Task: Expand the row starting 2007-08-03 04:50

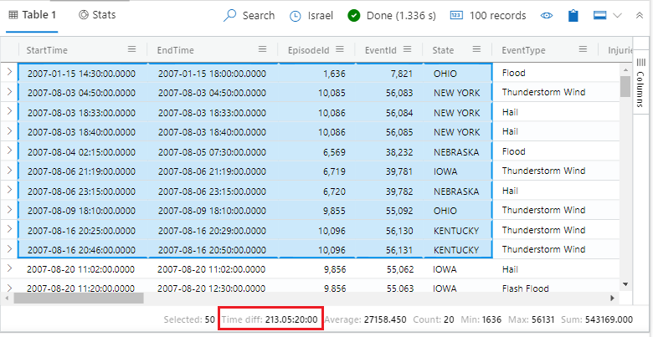Action: click(x=9, y=92)
